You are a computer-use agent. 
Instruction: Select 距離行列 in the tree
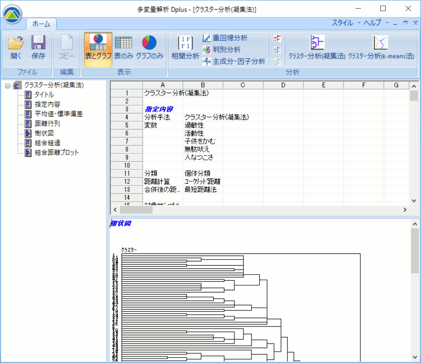(x=47, y=123)
